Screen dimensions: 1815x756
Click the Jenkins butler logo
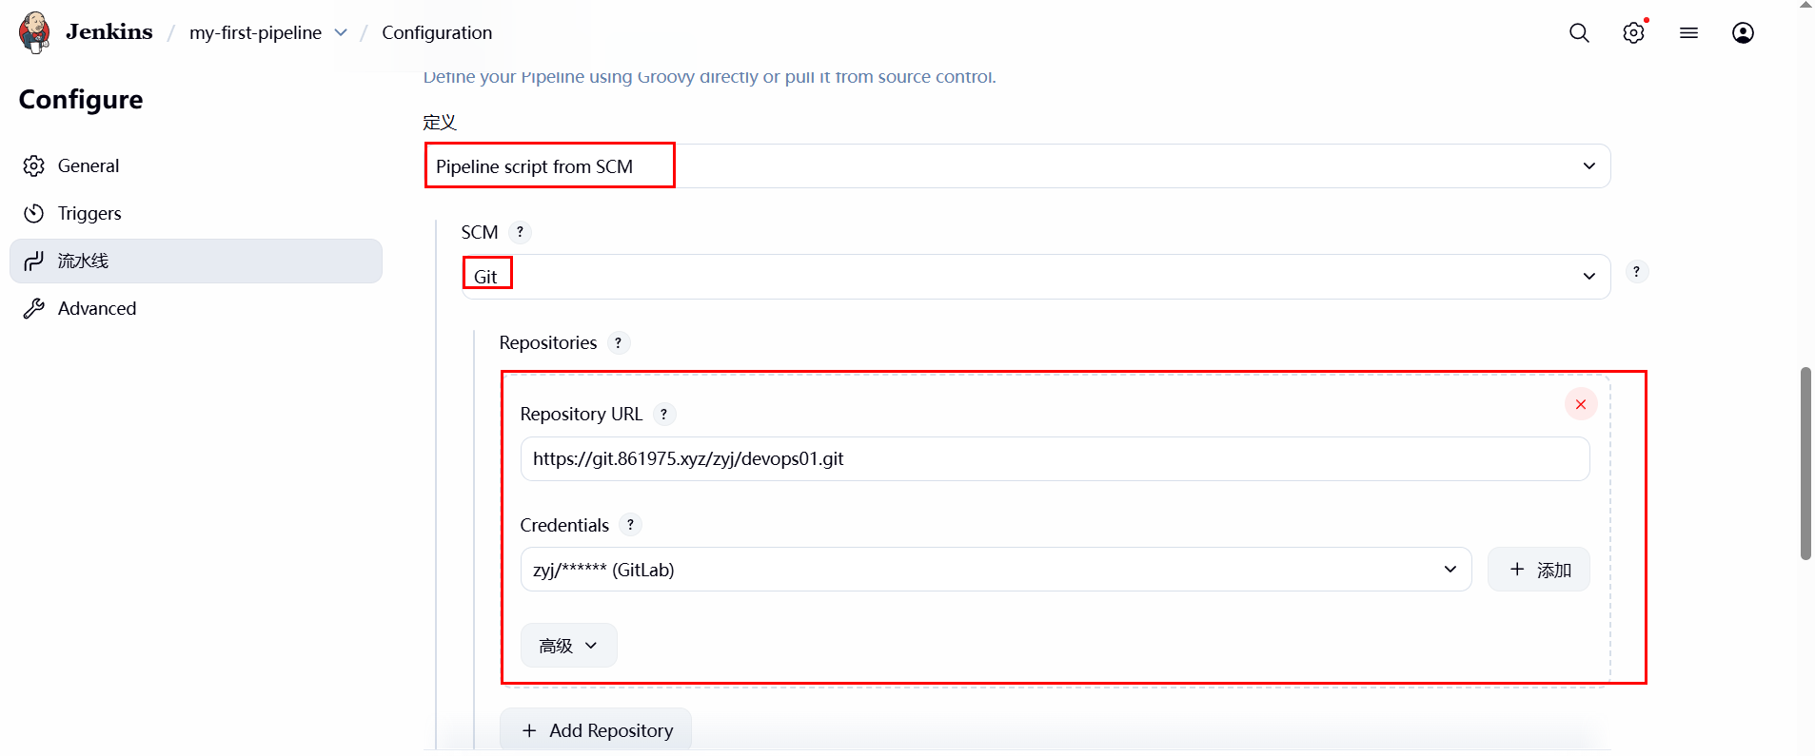coord(35,32)
